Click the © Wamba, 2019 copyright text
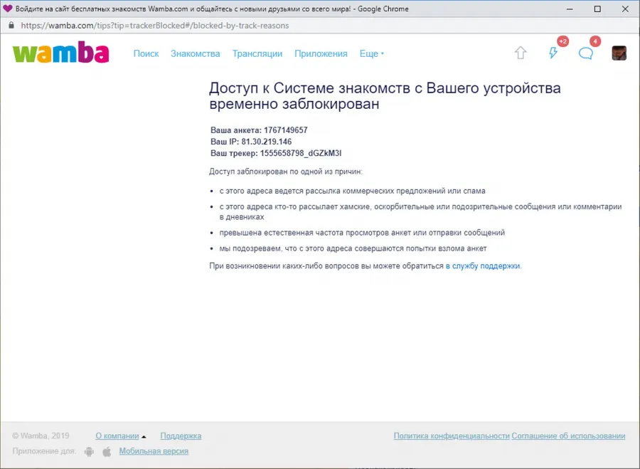 point(41,436)
